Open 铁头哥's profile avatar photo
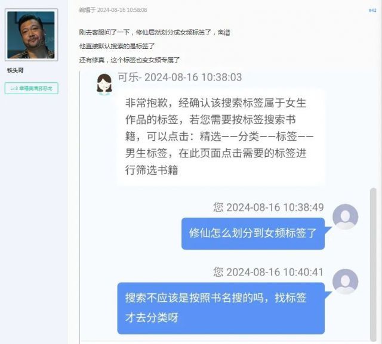Viewport: 382px width, 344px height. (x=32, y=35)
